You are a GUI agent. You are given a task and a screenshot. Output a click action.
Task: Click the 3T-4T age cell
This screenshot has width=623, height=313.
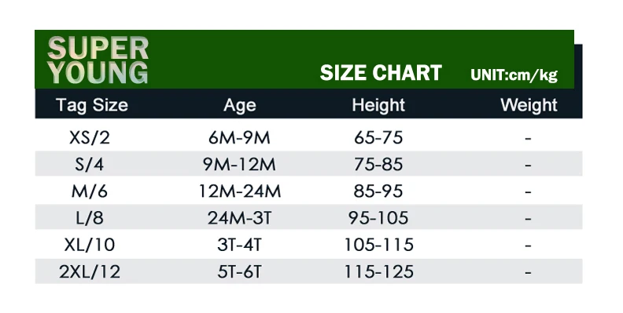pyautogui.click(x=240, y=245)
